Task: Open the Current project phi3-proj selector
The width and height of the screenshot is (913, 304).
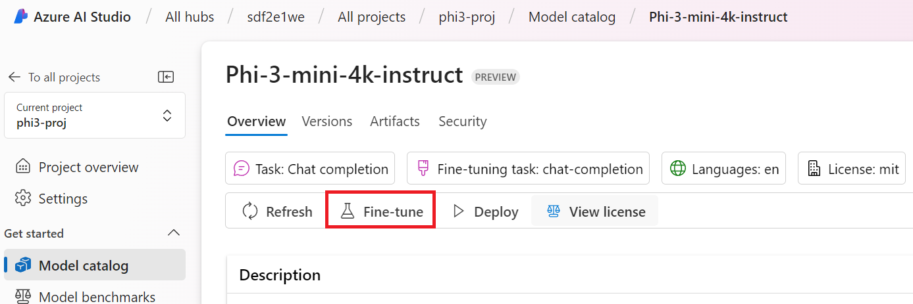Action: point(95,116)
